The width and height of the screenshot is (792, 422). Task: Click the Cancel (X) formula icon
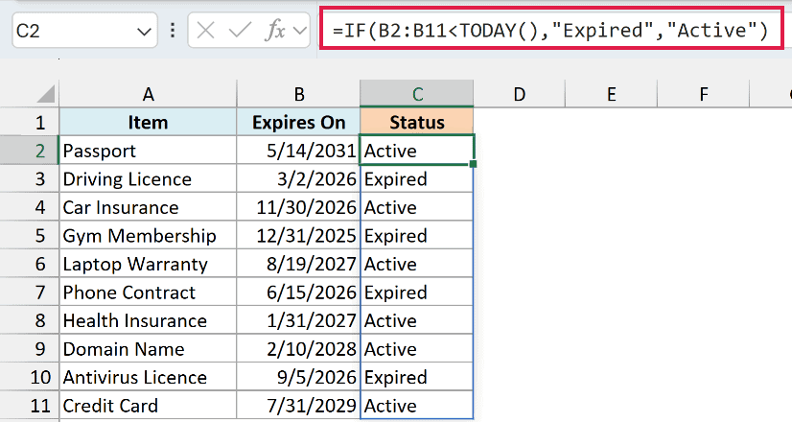(205, 31)
